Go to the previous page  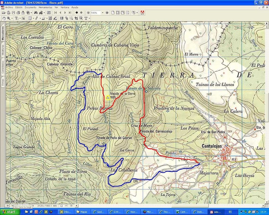tap(60, 13)
